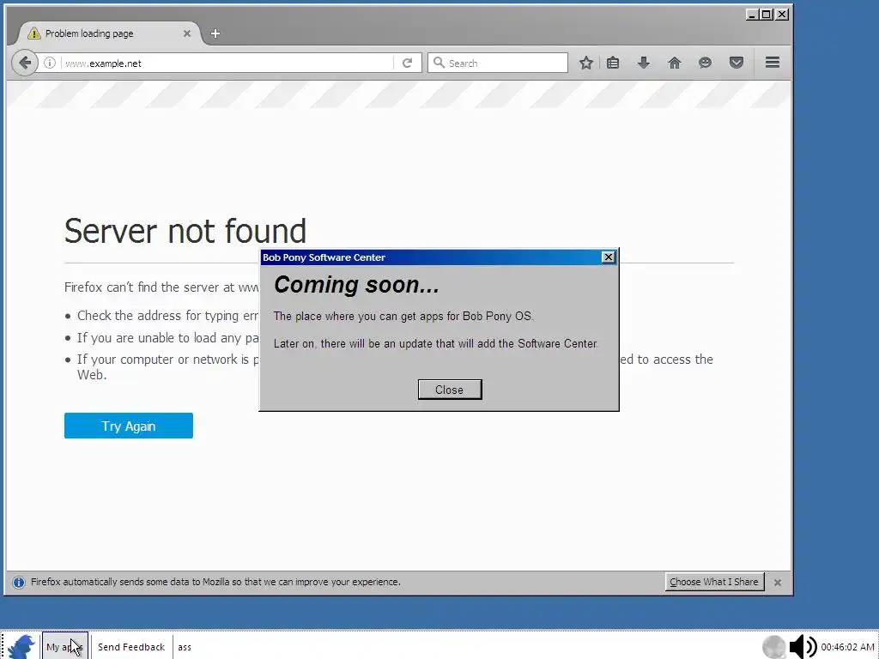Click the magnifier icon in search box

click(439, 63)
